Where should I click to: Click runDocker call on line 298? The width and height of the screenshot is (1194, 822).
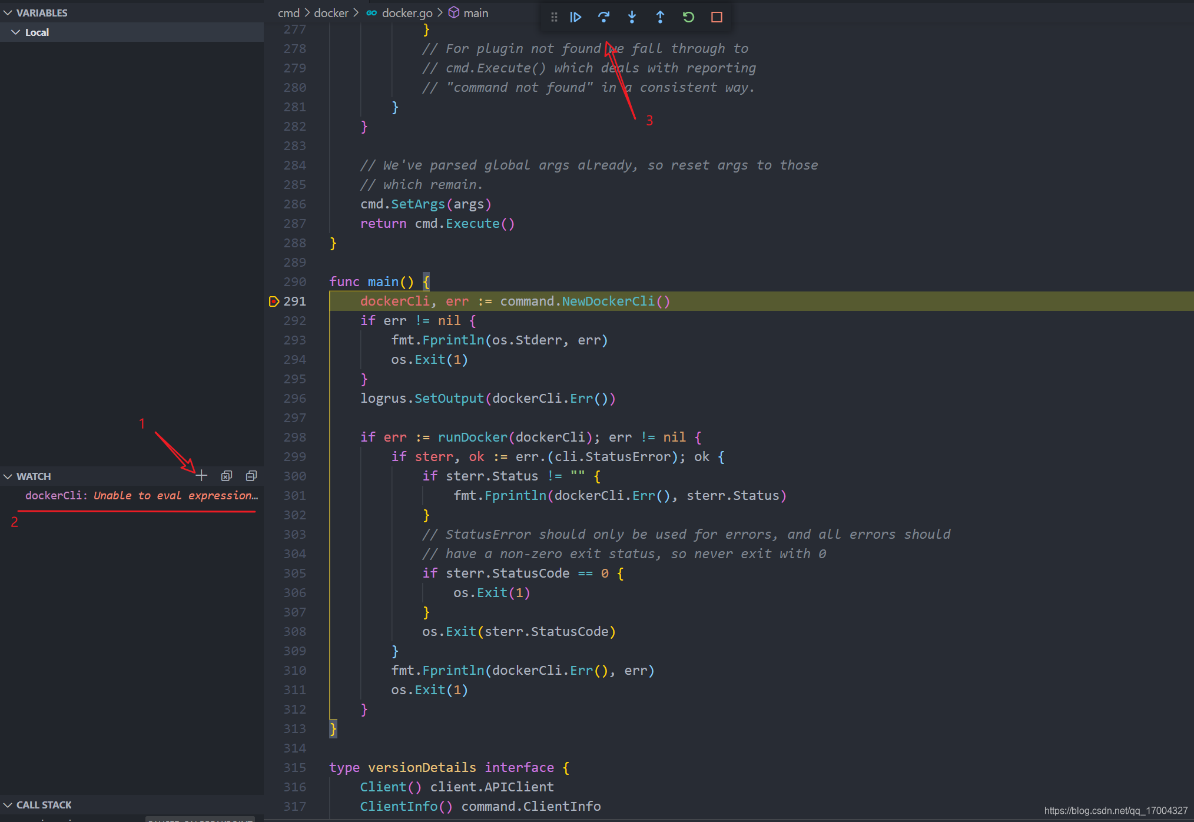click(x=472, y=437)
